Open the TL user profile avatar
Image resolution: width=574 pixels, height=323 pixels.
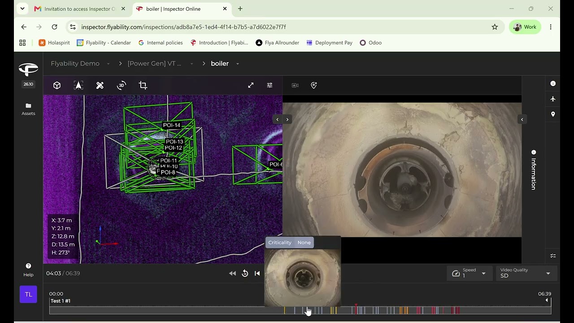tap(28, 294)
